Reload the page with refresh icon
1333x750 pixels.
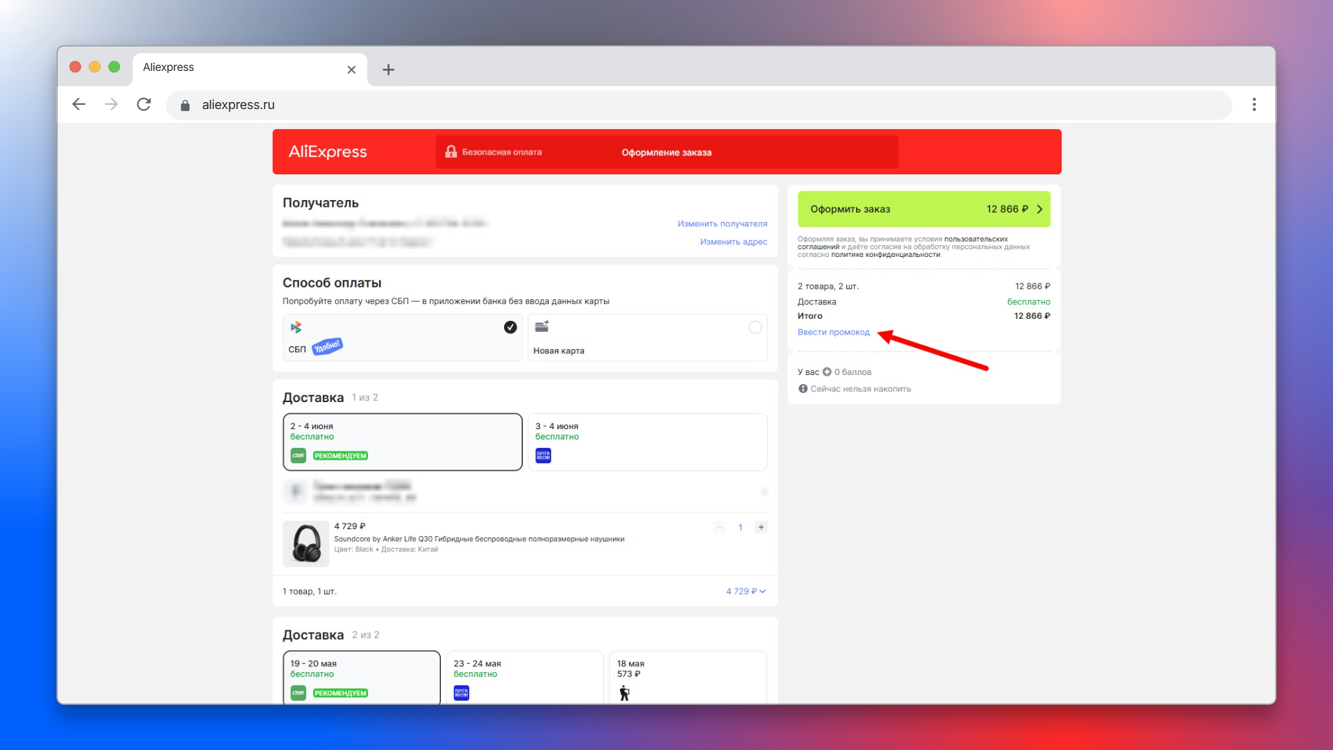[144, 104]
